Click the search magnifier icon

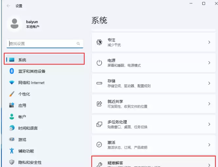tap(78, 44)
